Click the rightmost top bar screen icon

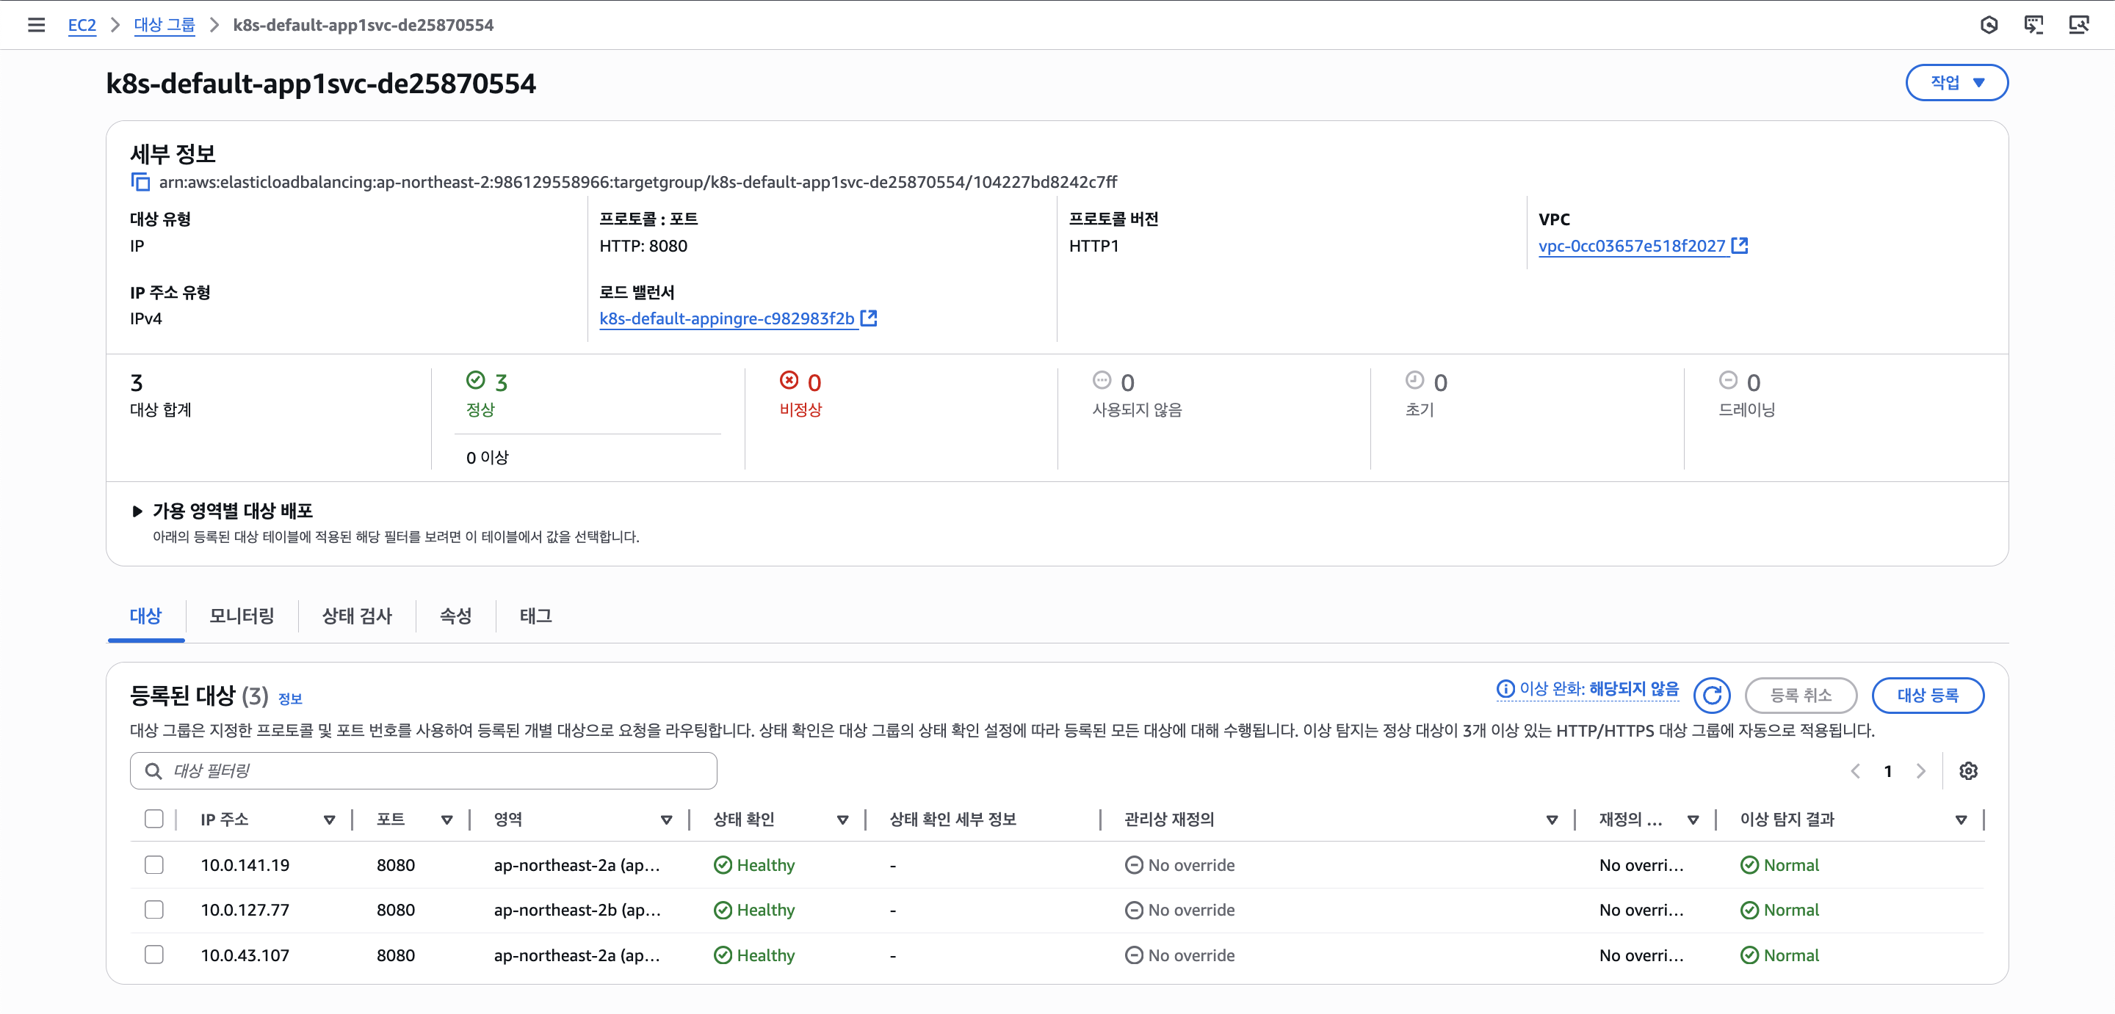pyautogui.click(x=2078, y=25)
